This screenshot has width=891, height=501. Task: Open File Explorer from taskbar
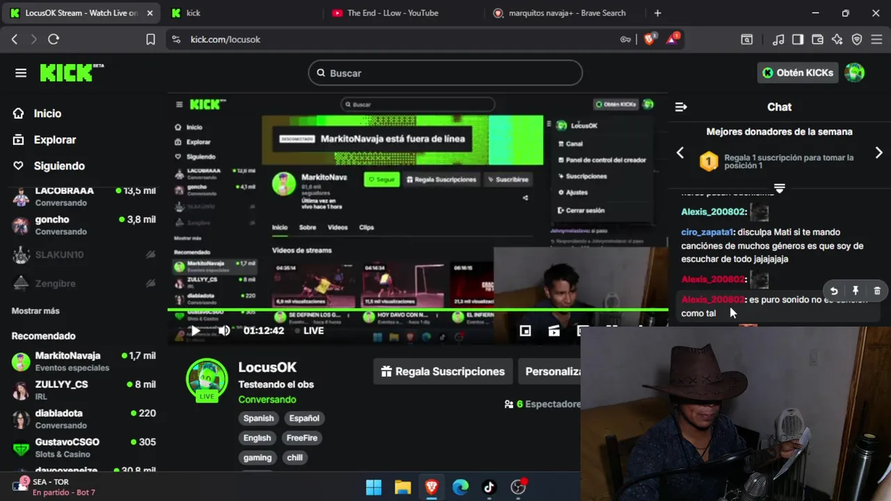tap(402, 487)
